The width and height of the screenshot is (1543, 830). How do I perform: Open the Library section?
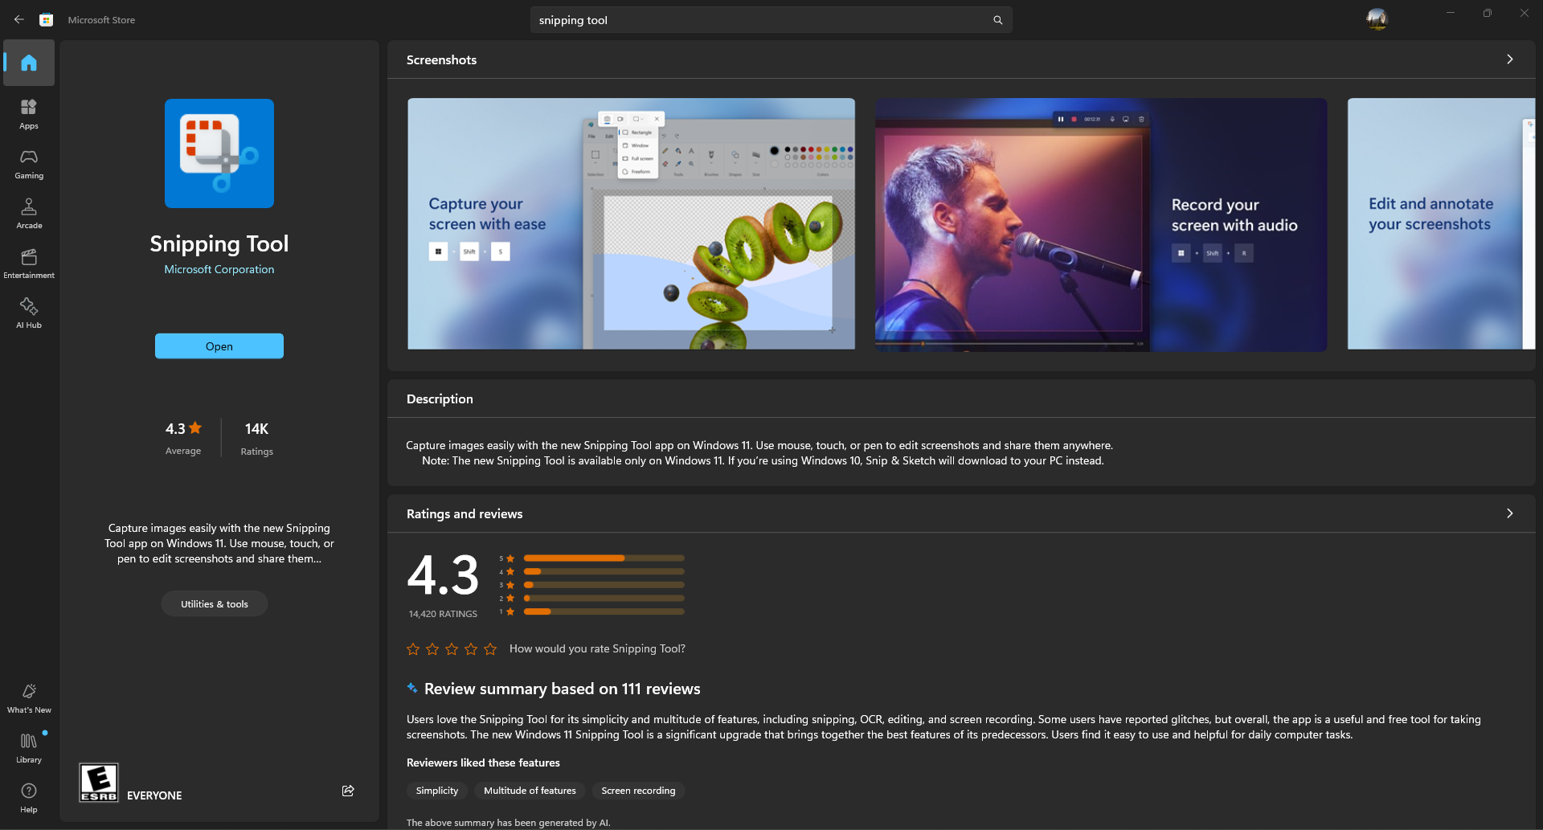coord(29,747)
